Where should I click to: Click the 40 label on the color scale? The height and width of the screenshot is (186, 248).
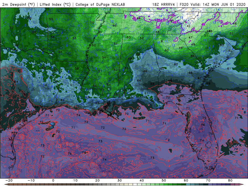tap(142, 180)
